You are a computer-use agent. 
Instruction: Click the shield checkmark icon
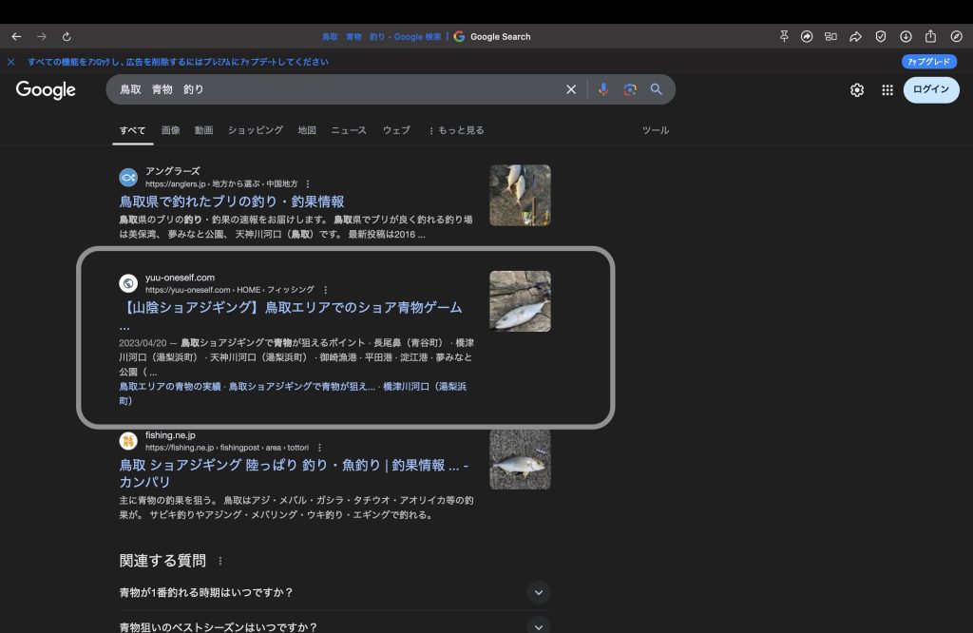(881, 37)
